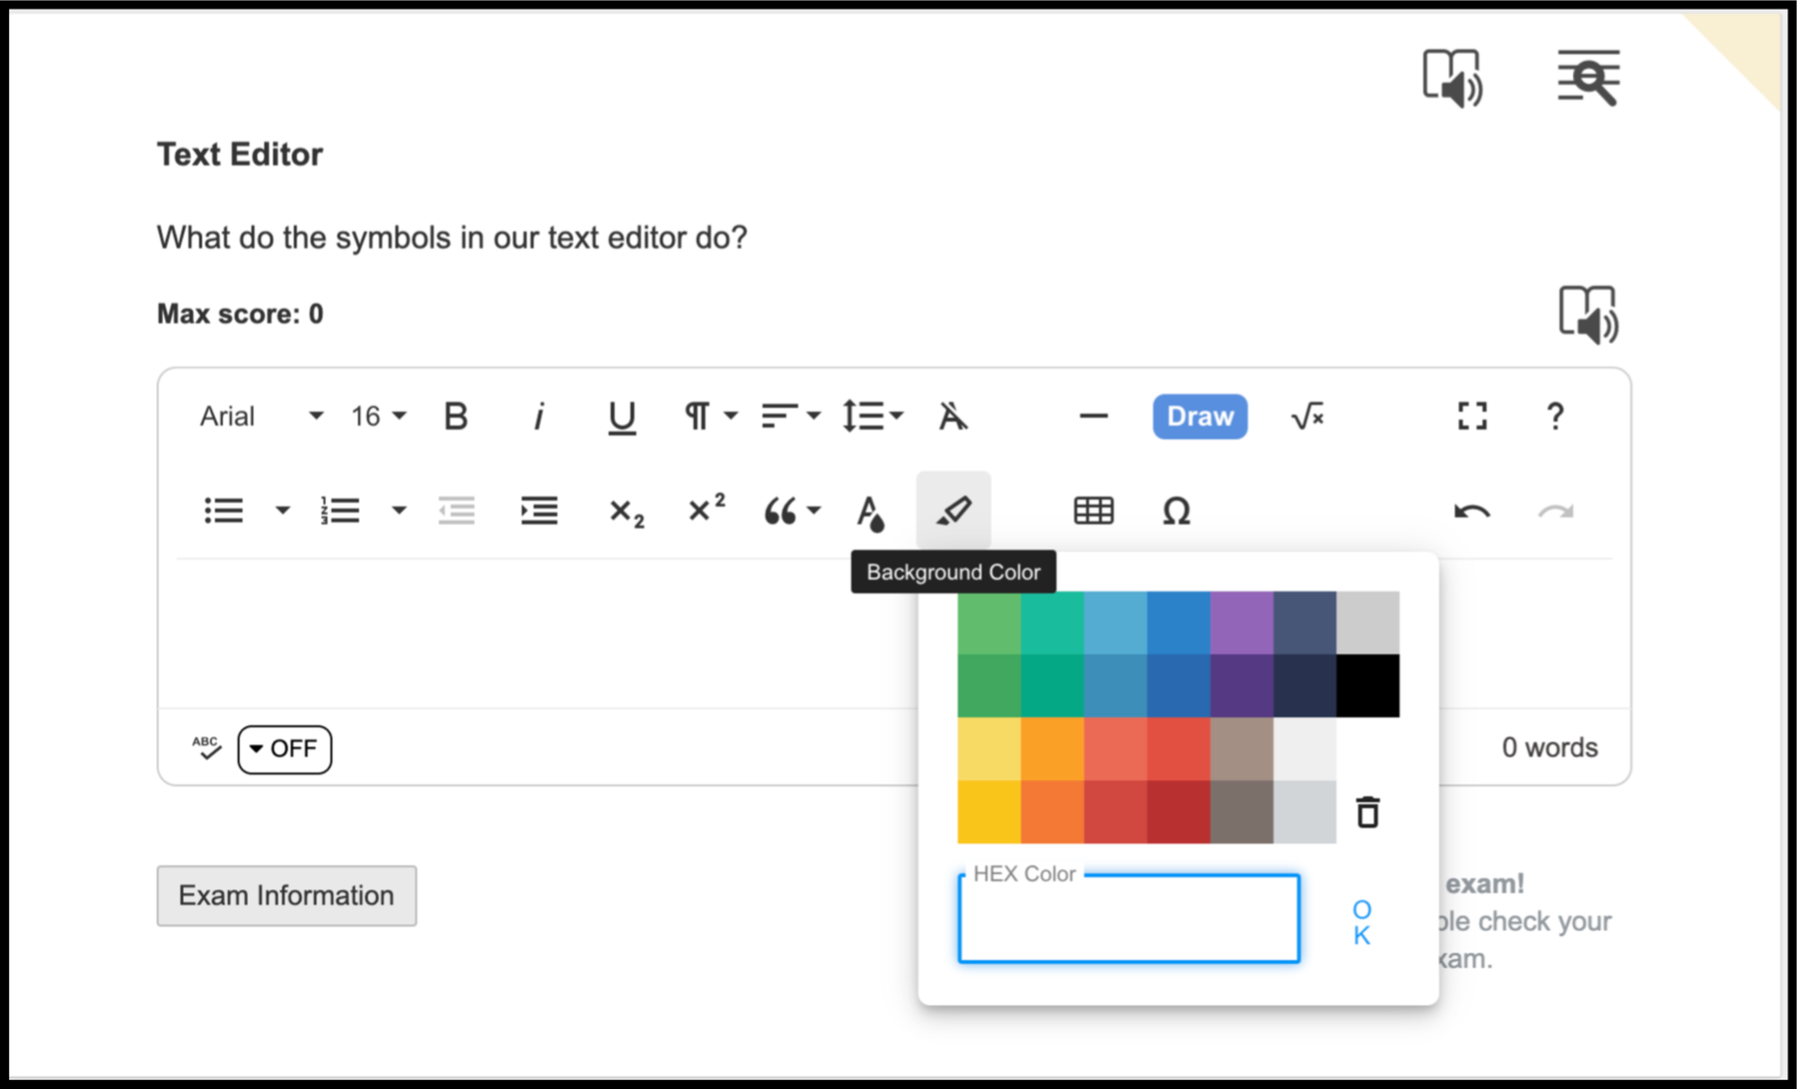Toggle bold formatting
This screenshot has width=1797, height=1089.
click(455, 417)
